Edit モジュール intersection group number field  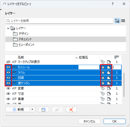click(117, 67)
